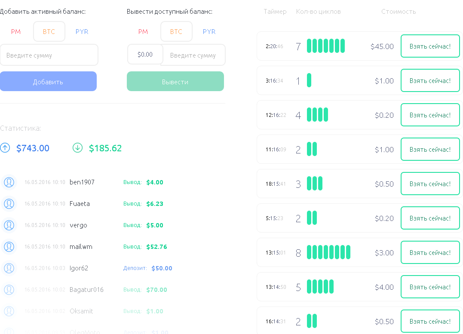This screenshot has height=334, width=463.
Task: Click the avatar icon next to ben1907
Action: coord(9,182)
